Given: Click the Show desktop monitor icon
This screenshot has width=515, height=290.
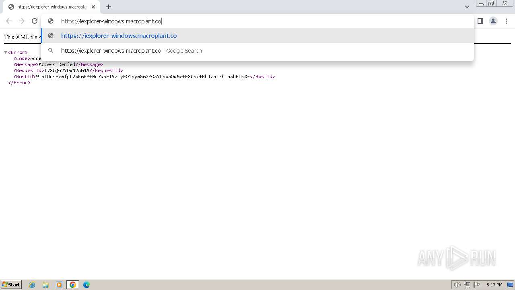Looking at the screenshot, I should [510, 285].
